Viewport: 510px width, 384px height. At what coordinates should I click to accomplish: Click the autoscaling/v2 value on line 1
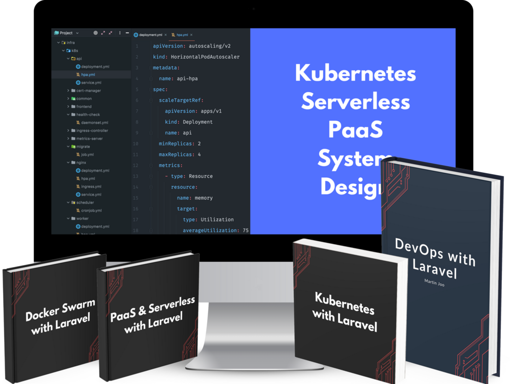tap(210, 46)
